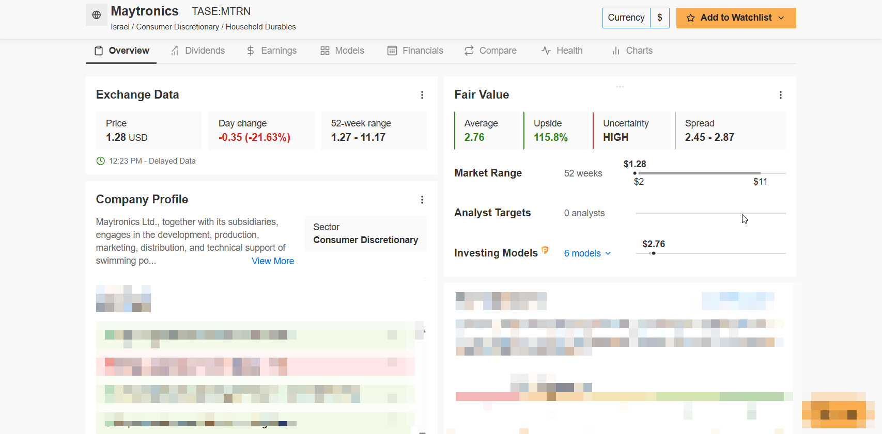Click the Compare arrows icon
Viewport: 882px width, 434px height.
(x=469, y=51)
